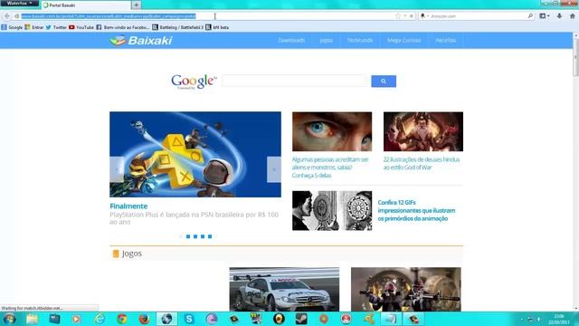Open File Explorer from the taskbar
This screenshot has width=579, height=326.
pyautogui.click(x=32, y=319)
